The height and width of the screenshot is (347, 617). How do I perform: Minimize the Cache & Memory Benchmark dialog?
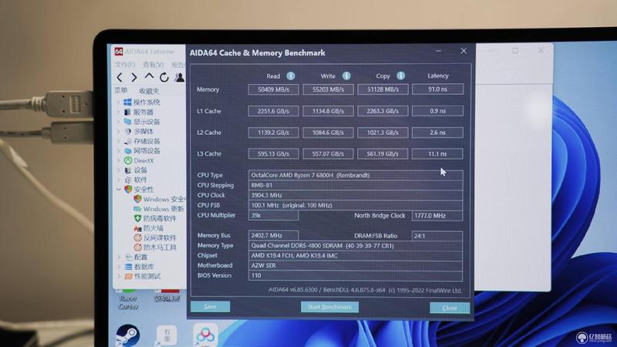click(439, 51)
